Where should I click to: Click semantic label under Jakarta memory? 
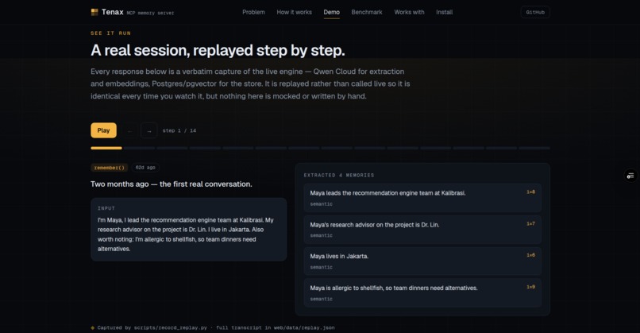[x=322, y=267]
